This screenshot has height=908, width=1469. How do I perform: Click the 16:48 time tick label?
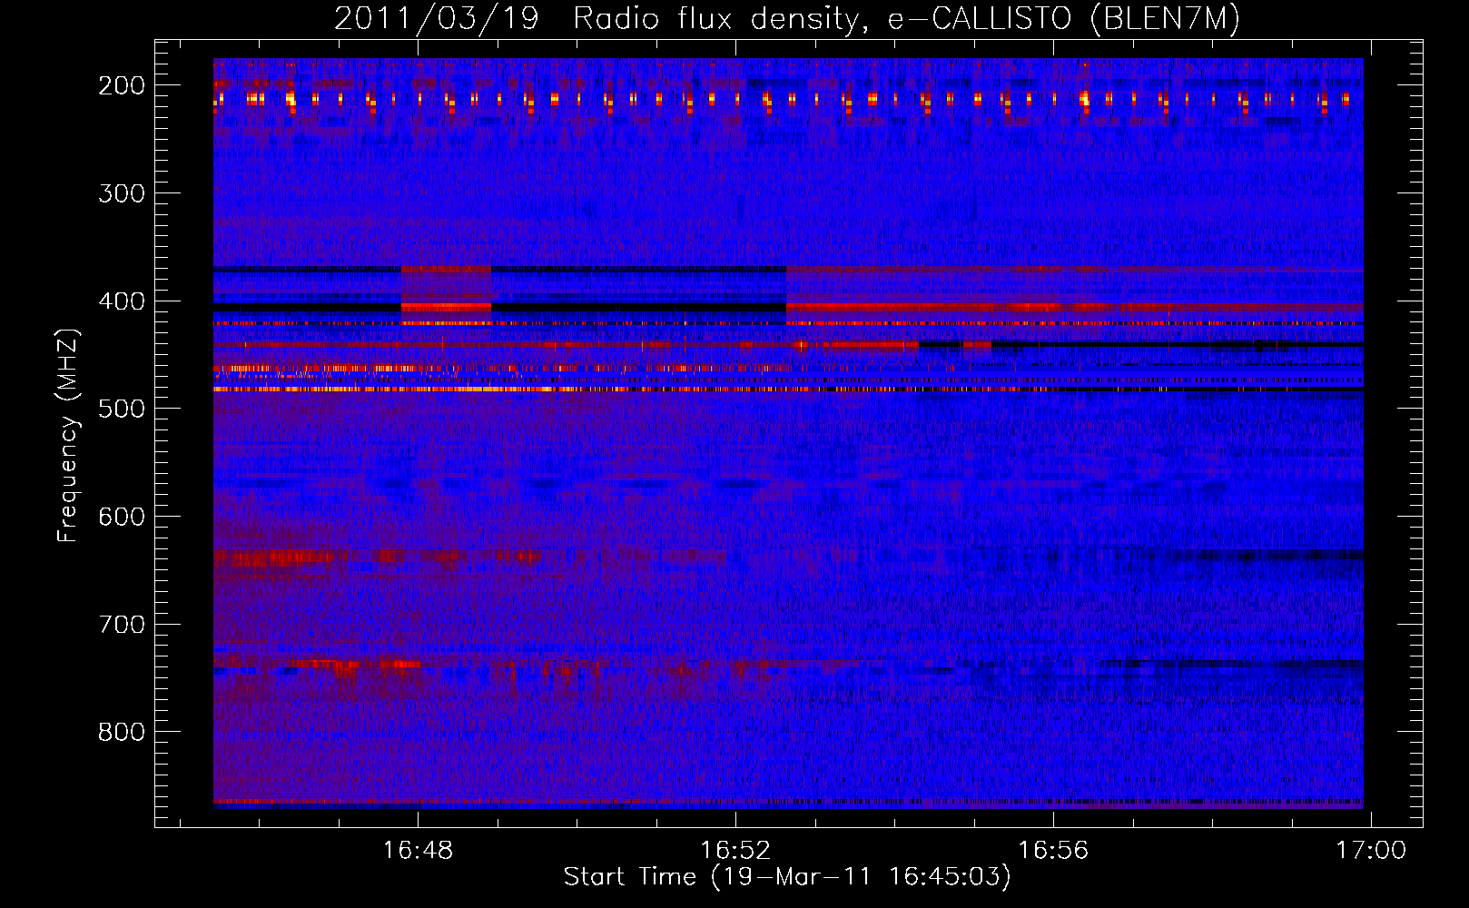[418, 850]
